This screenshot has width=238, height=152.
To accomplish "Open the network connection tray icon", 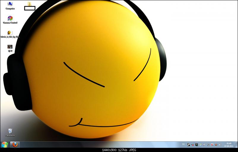I will tap(208, 145).
